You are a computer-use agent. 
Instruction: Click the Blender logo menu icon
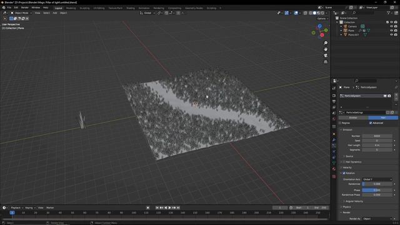[x=4, y=7]
